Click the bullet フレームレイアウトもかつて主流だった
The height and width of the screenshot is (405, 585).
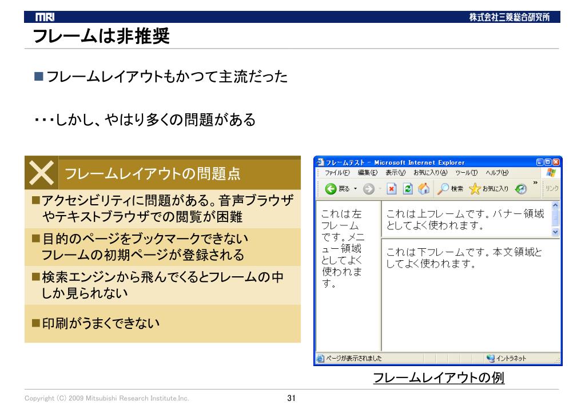click(x=167, y=77)
